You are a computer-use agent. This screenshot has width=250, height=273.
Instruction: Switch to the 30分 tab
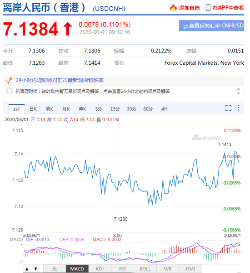(x=131, y=109)
